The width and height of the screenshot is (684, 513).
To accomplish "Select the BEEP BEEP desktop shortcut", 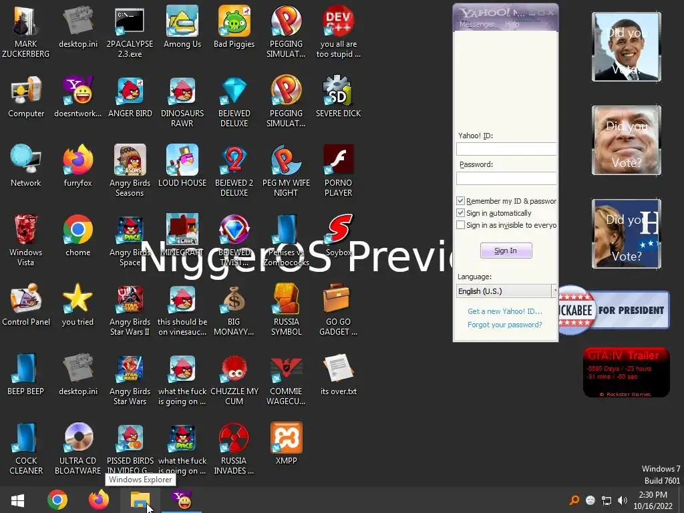I will (x=26, y=374).
